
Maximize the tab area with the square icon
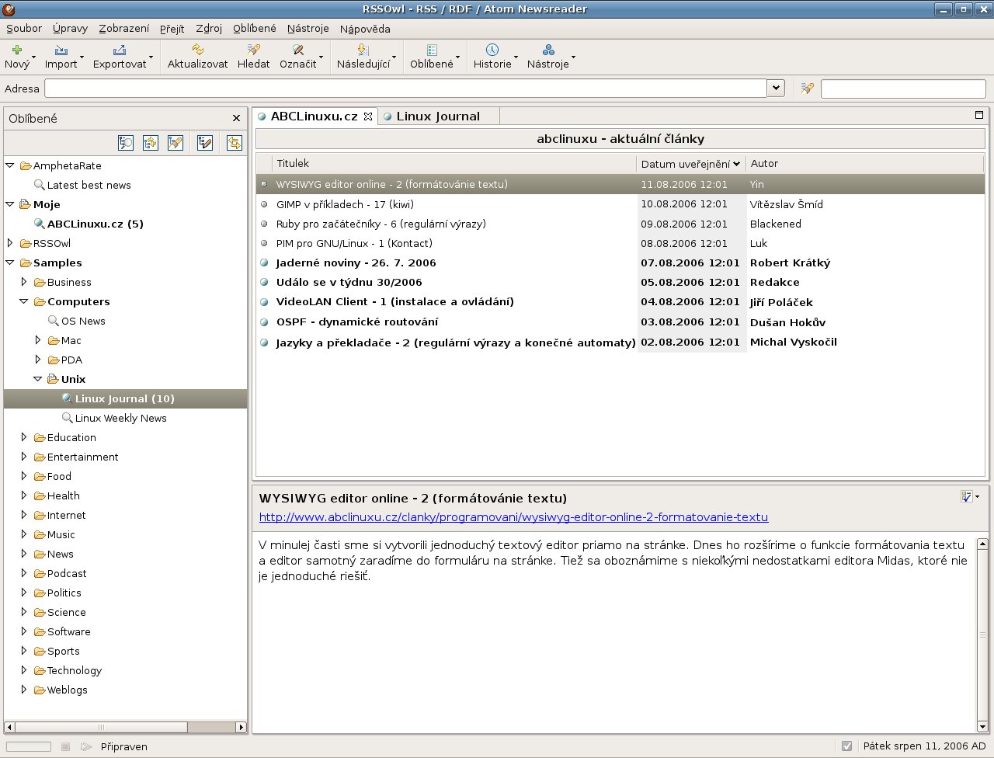pos(979,115)
